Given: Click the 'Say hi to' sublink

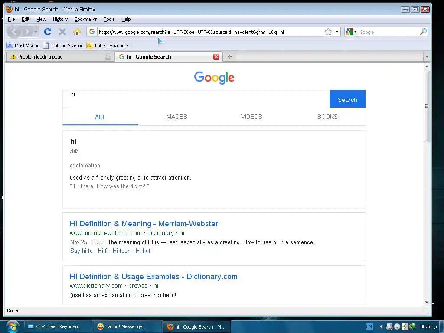Looking at the screenshot, I should click(x=81, y=251).
